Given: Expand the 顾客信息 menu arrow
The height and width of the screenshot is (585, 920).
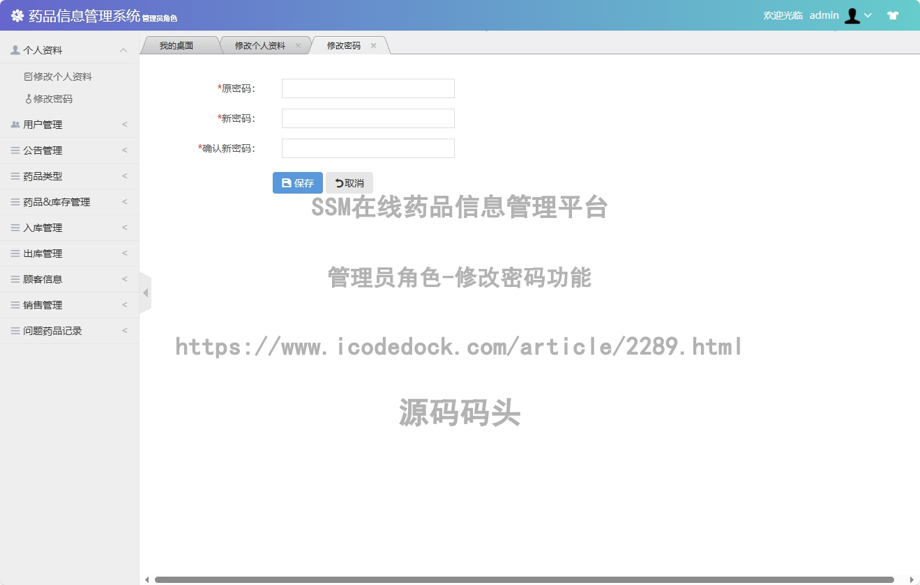Looking at the screenshot, I should [124, 279].
